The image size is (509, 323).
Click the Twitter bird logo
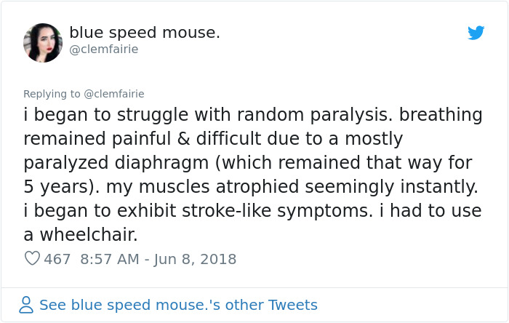coord(476,33)
